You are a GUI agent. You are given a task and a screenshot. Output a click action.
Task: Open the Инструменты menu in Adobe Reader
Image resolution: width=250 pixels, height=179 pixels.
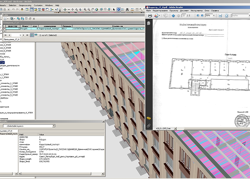[197, 11]
